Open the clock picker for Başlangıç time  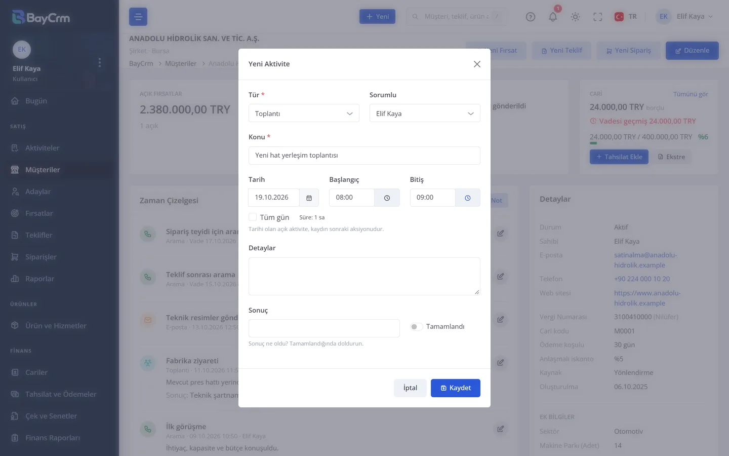pos(387,198)
